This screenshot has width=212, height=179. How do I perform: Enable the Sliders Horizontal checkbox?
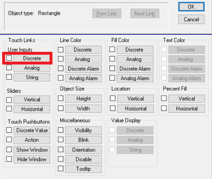(9, 109)
